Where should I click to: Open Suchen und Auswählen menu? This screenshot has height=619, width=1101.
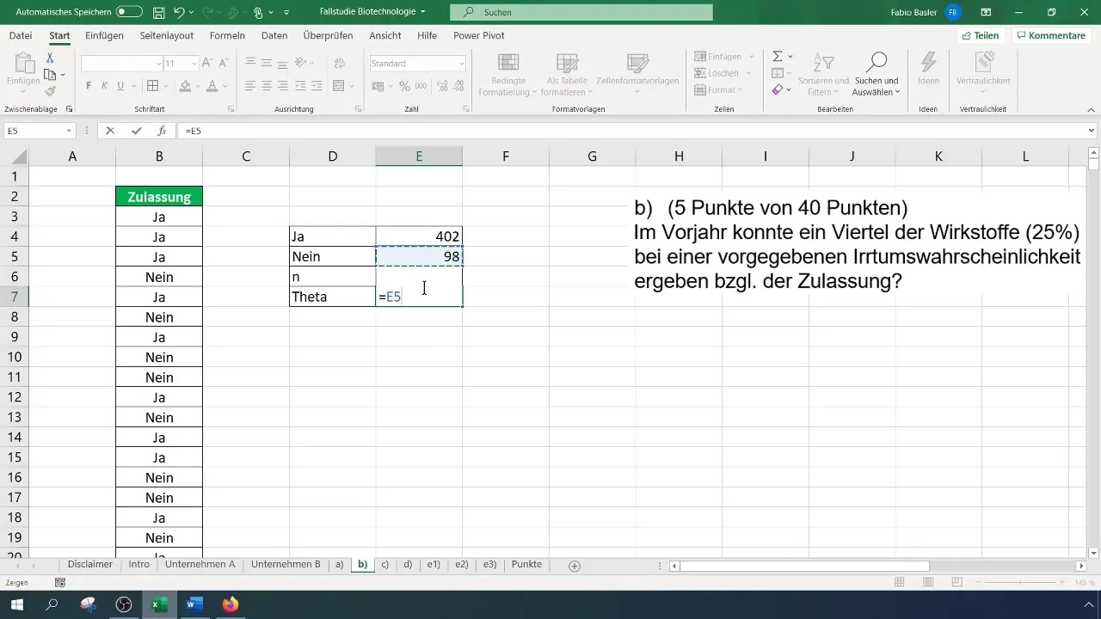[876, 75]
